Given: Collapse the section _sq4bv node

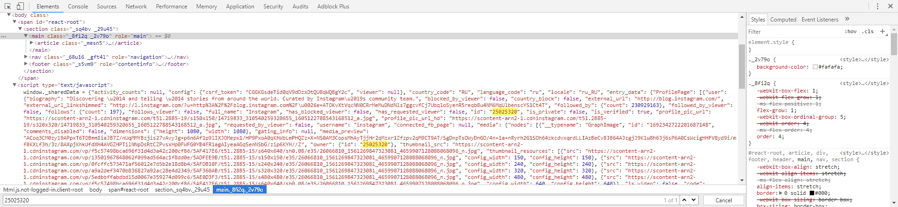Looking at the screenshot, I should (20, 29).
